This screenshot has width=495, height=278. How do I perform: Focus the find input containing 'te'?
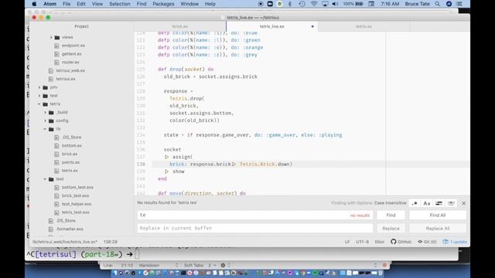pyautogui.click(x=255, y=215)
